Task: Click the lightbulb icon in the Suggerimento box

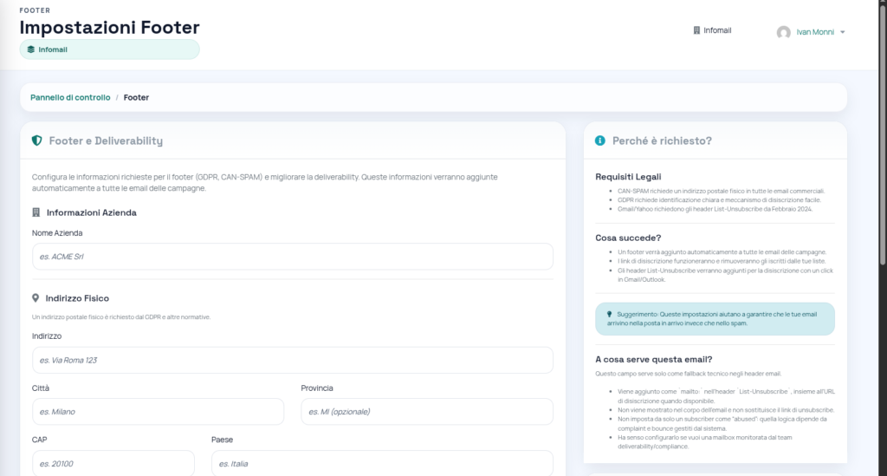Action: click(609, 315)
